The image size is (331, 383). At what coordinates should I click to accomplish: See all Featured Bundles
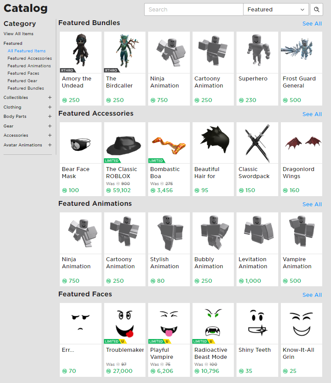(x=312, y=24)
